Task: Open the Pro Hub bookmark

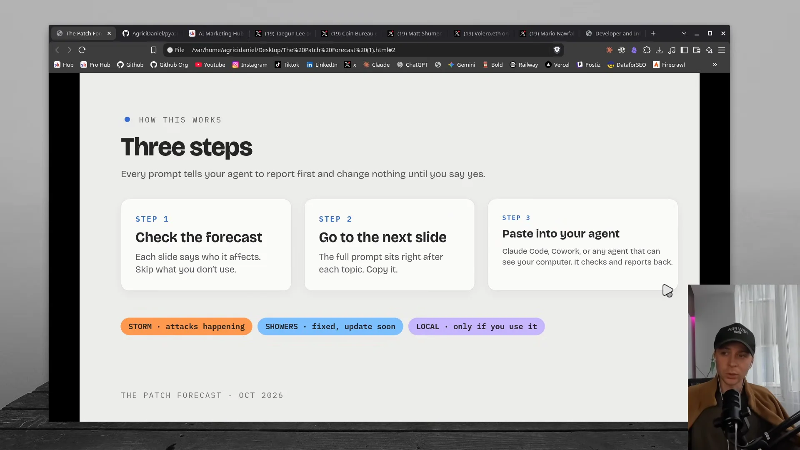Action: pos(95,65)
